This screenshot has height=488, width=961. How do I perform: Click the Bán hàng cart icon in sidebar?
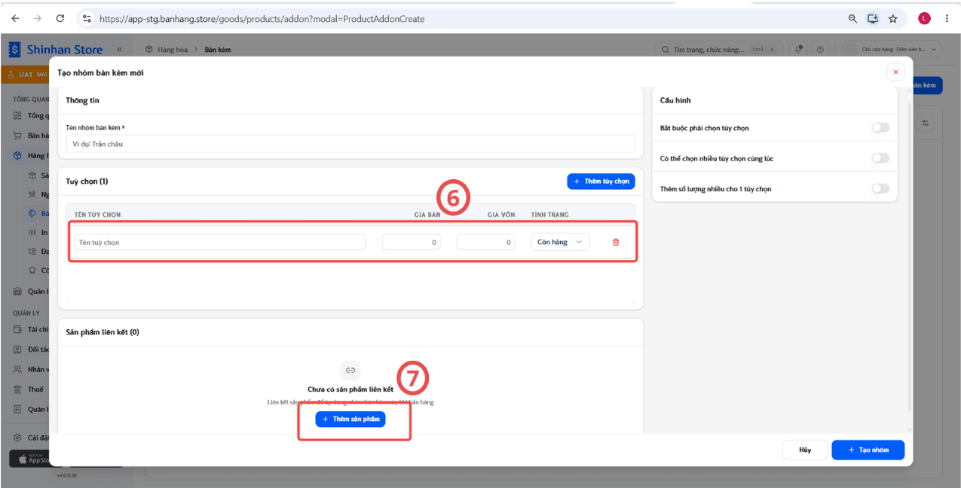point(17,136)
